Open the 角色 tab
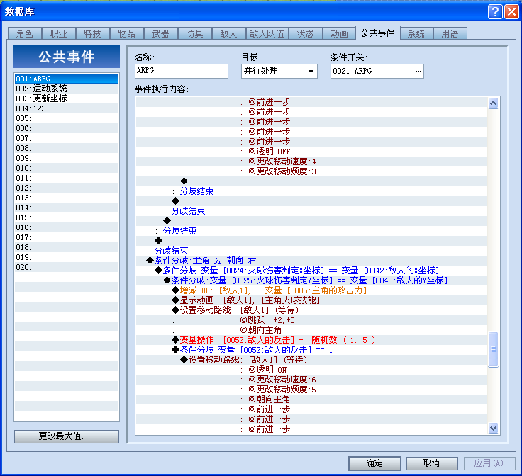This screenshot has height=476, width=522. [25, 33]
